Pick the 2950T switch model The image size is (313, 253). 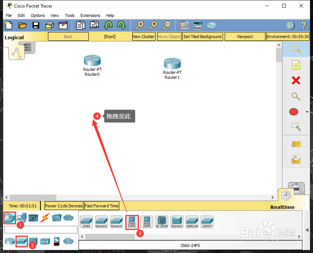point(207,222)
